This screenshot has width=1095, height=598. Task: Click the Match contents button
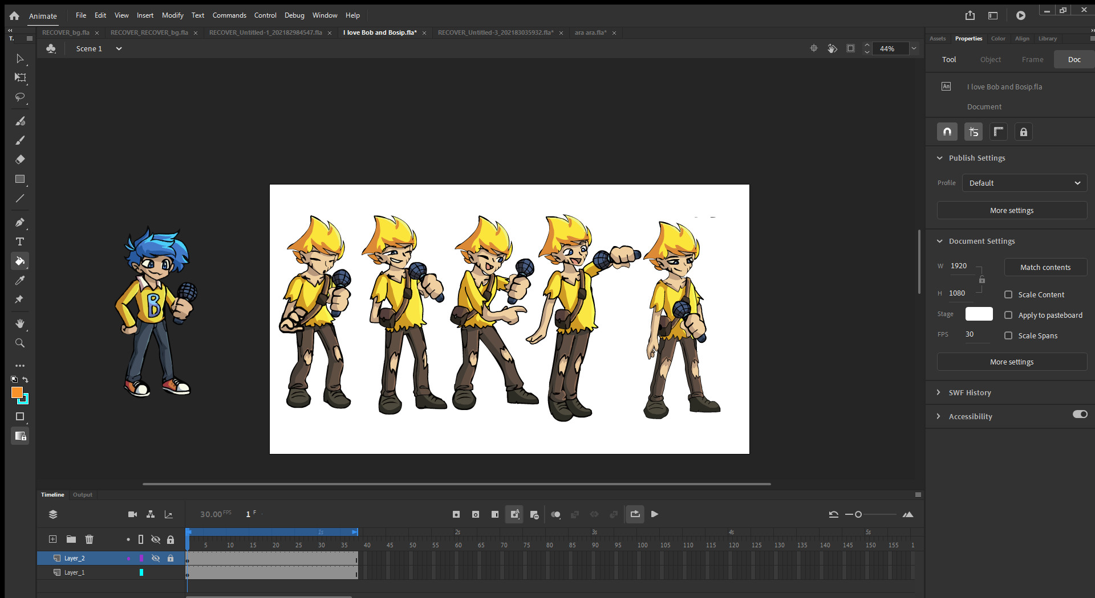pos(1045,267)
